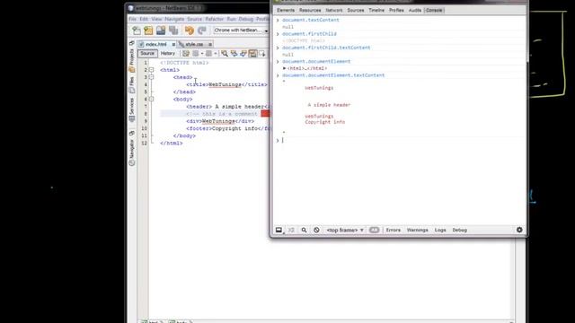
Task: Switch to the Audits tab in DevTools
Action: (x=415, y=10)
